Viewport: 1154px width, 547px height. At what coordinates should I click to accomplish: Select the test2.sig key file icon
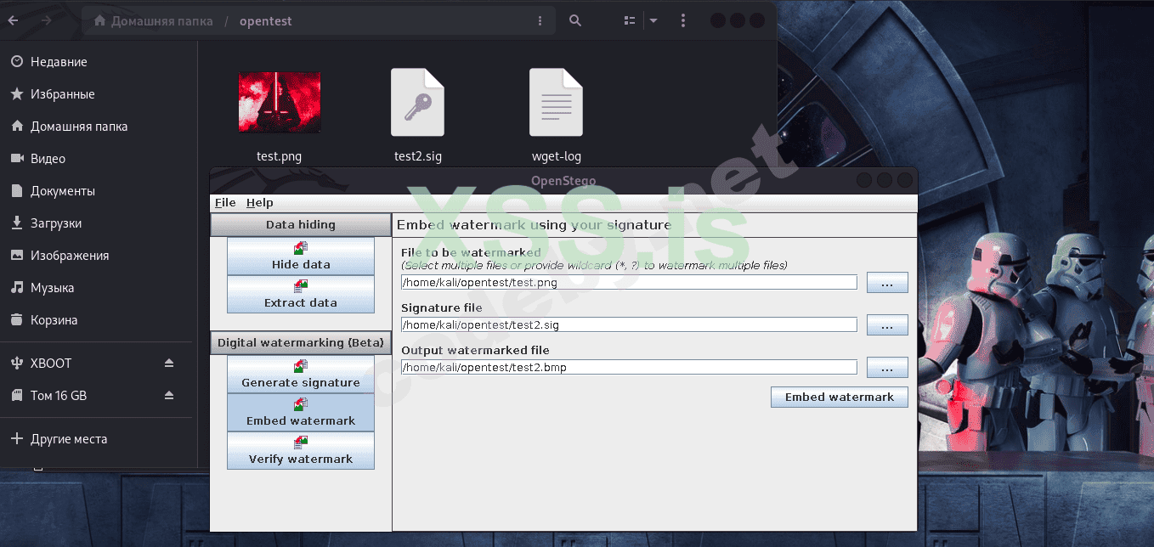tap(417, 102)
